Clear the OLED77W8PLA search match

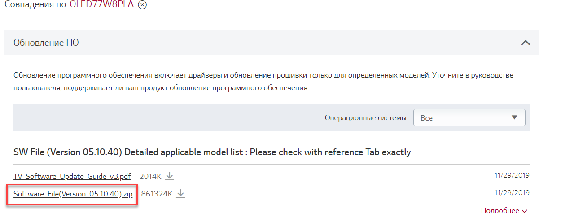pyautogui.click(x=142, y=5)
